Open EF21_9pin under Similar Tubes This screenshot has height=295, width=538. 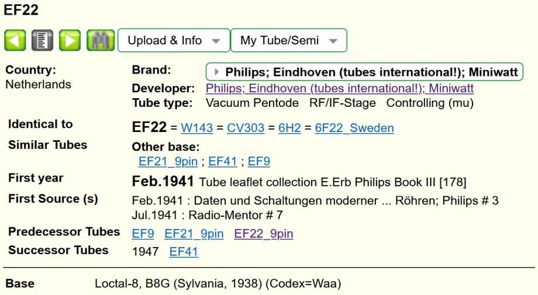165,161
